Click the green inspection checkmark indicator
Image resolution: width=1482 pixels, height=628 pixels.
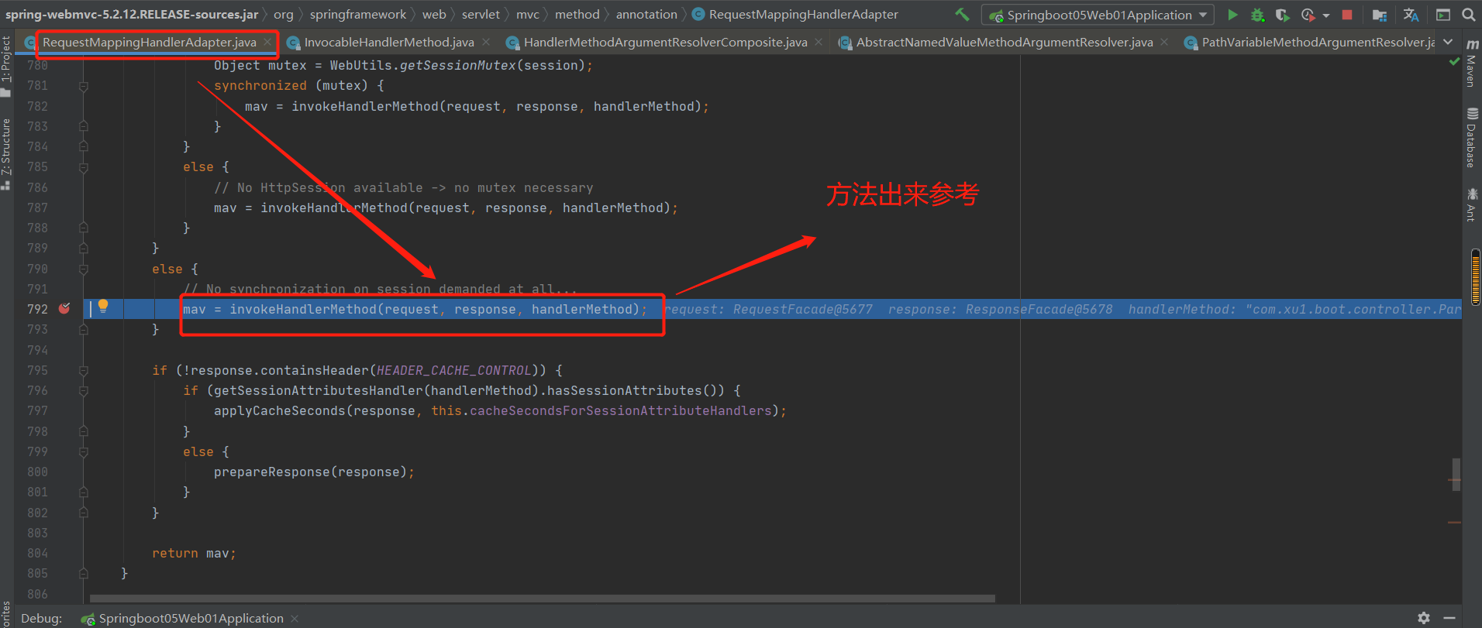(1454, 62)
